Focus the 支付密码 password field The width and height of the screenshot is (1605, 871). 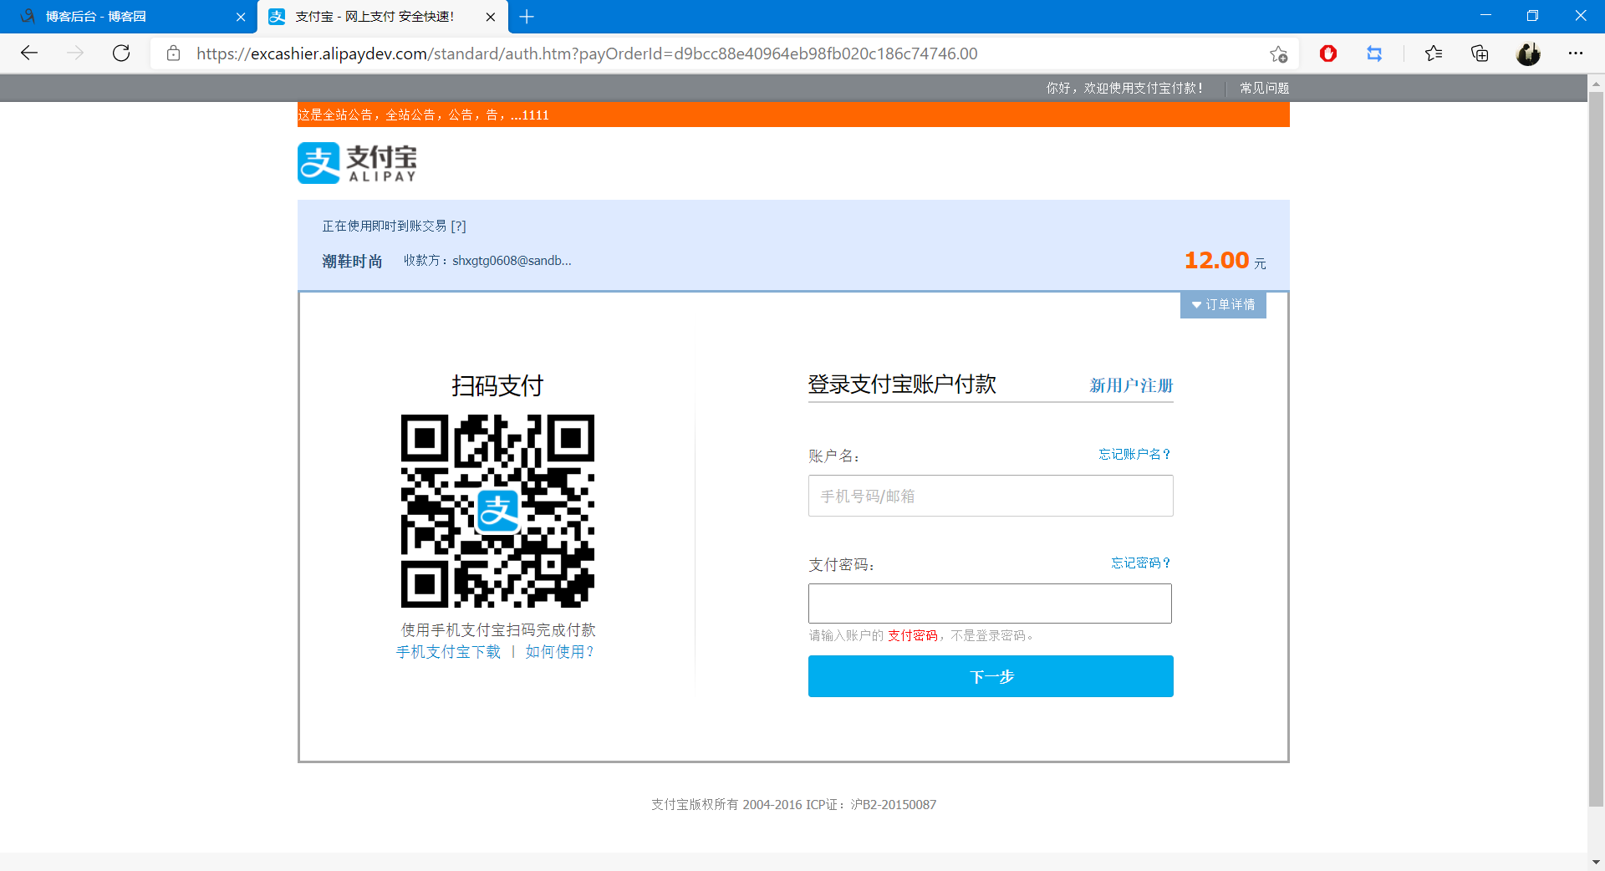click(x=990, y=604)
